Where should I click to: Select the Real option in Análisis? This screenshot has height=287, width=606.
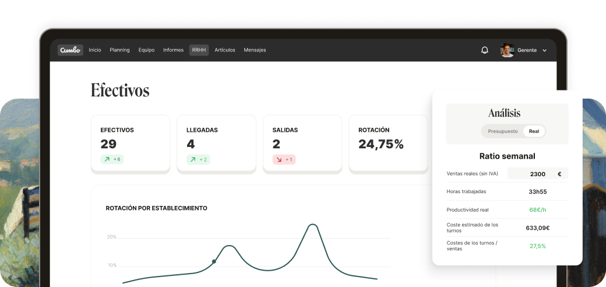[534, 131]
